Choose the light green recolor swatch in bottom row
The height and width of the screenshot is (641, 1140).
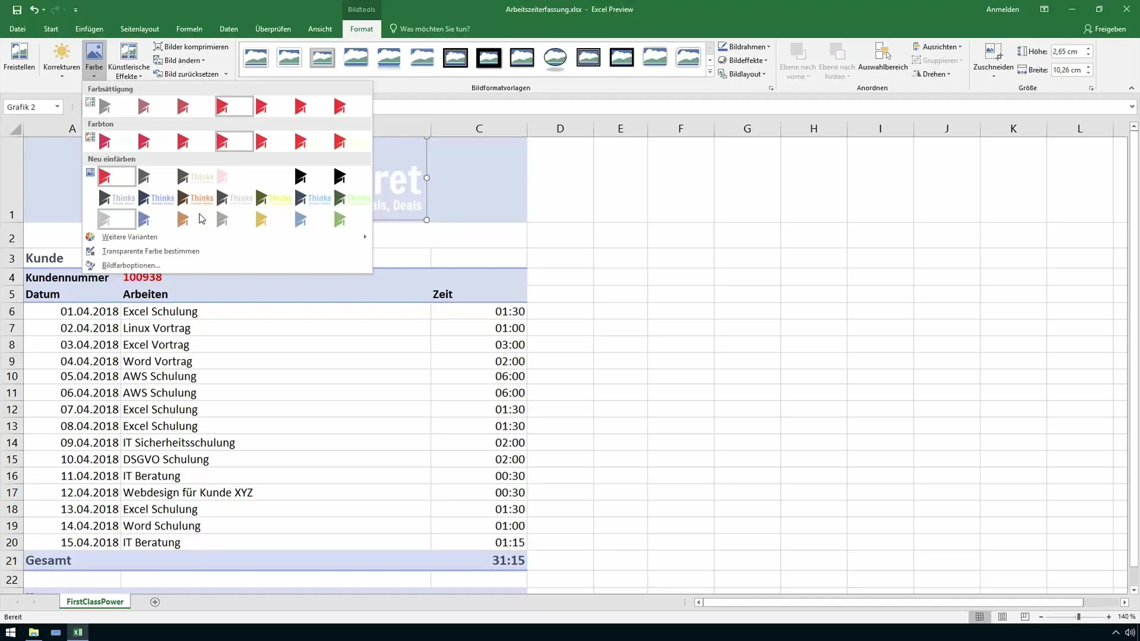(351, 220)
